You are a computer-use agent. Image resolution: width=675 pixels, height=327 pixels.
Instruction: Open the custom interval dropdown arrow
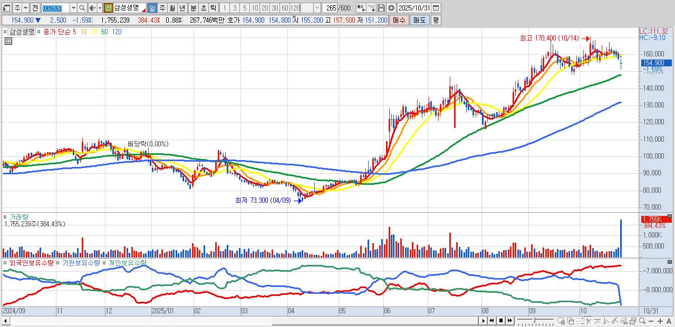click(x=317, y=8)
